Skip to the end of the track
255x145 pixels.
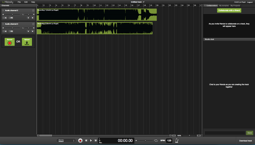click(x=96, y=141)
